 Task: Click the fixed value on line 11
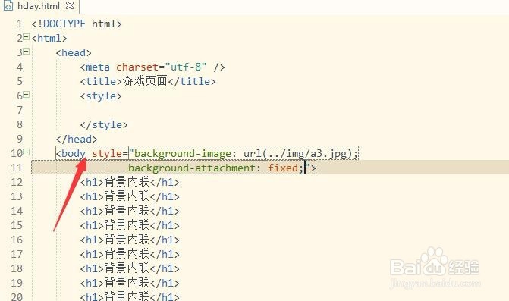(x=283, y=168)
